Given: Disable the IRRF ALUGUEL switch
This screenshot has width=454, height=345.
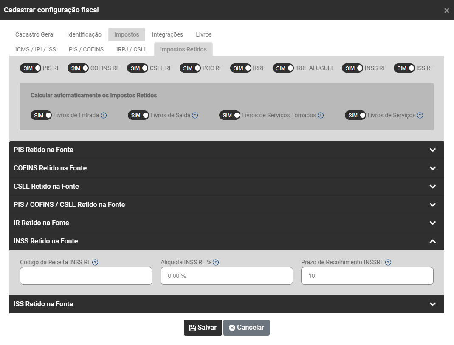Looking at the screenshot, I should point(283,68).
